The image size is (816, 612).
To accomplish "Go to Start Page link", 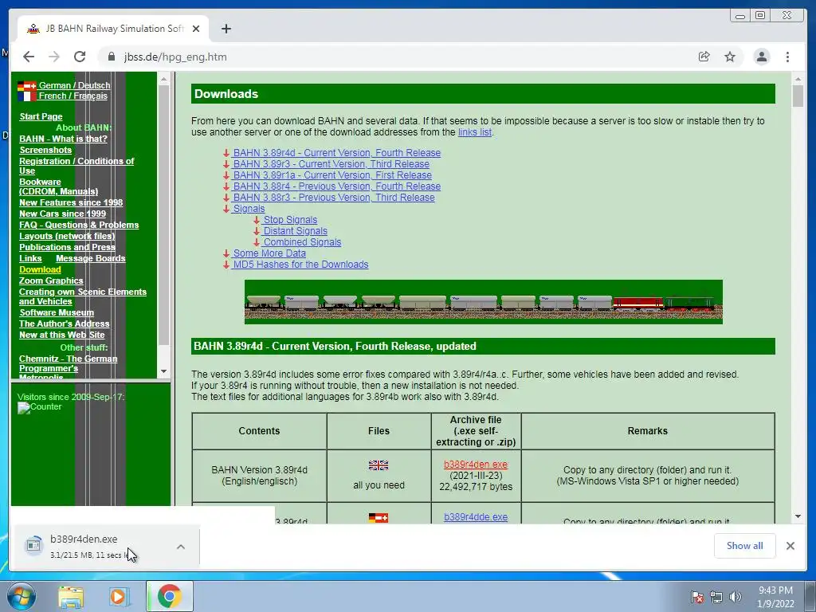I will 41,116.
